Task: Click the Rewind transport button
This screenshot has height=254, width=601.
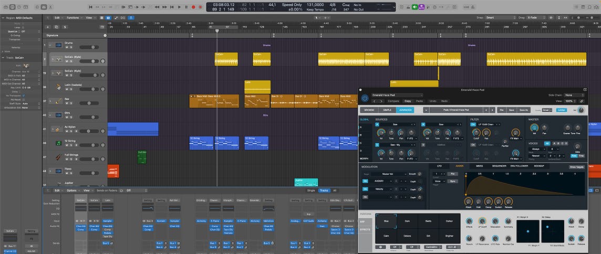Action: [157, 7]
